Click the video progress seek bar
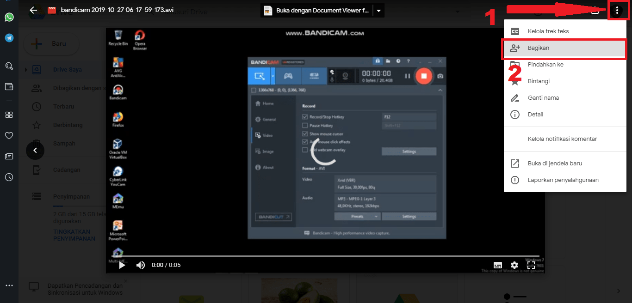The image size is (632, 303). coord(324,256)
